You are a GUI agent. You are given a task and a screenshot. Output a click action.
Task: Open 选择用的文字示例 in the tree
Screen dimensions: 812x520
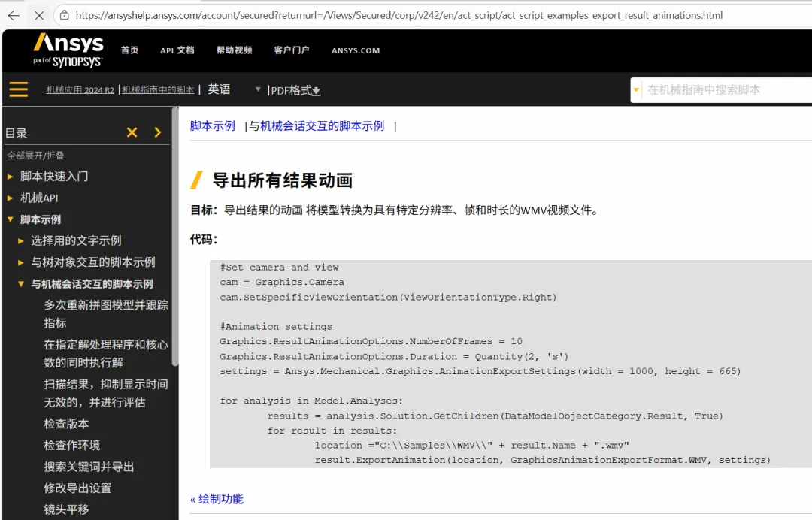[x=76, y=241]
